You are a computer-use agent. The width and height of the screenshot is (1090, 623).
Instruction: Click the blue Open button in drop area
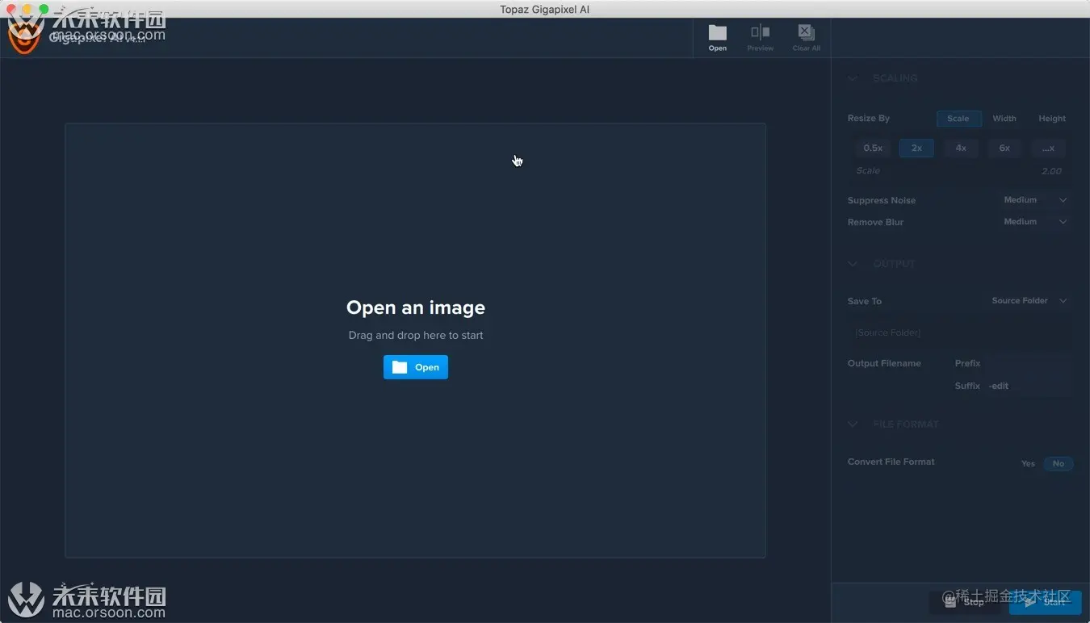coord(416,367)
